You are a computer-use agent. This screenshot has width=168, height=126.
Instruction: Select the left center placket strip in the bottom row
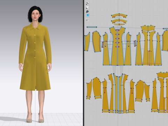point(116,93)
